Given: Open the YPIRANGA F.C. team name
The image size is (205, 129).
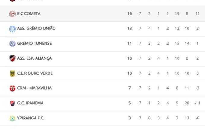Looking at the screenshot, I should 31,118.
